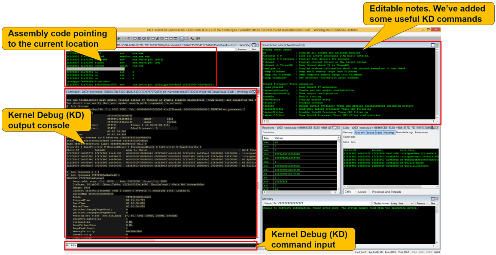Toggle Source args in Calls window
Screen dimensions: 496x255
349,137
